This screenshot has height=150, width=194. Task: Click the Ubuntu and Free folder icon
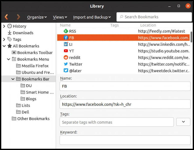pyautogui.click(x=18, y=72)
